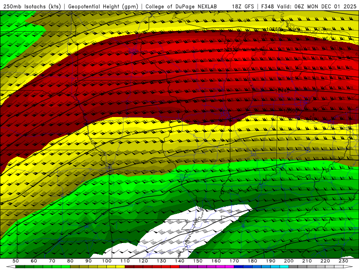This screenshot has height=269, width=359.
Task: Click the left arrow cap of the color bar
Action: click(11, 266)
